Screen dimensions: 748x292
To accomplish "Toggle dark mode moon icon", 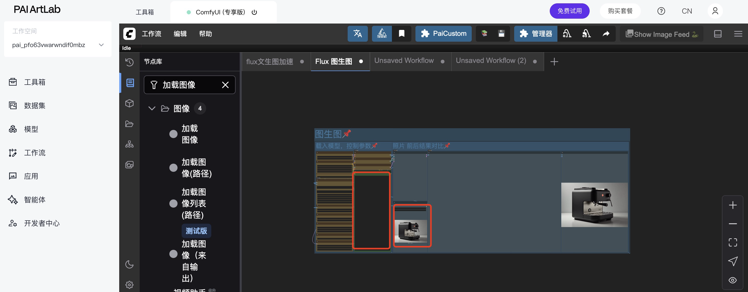I will (129, 264).
